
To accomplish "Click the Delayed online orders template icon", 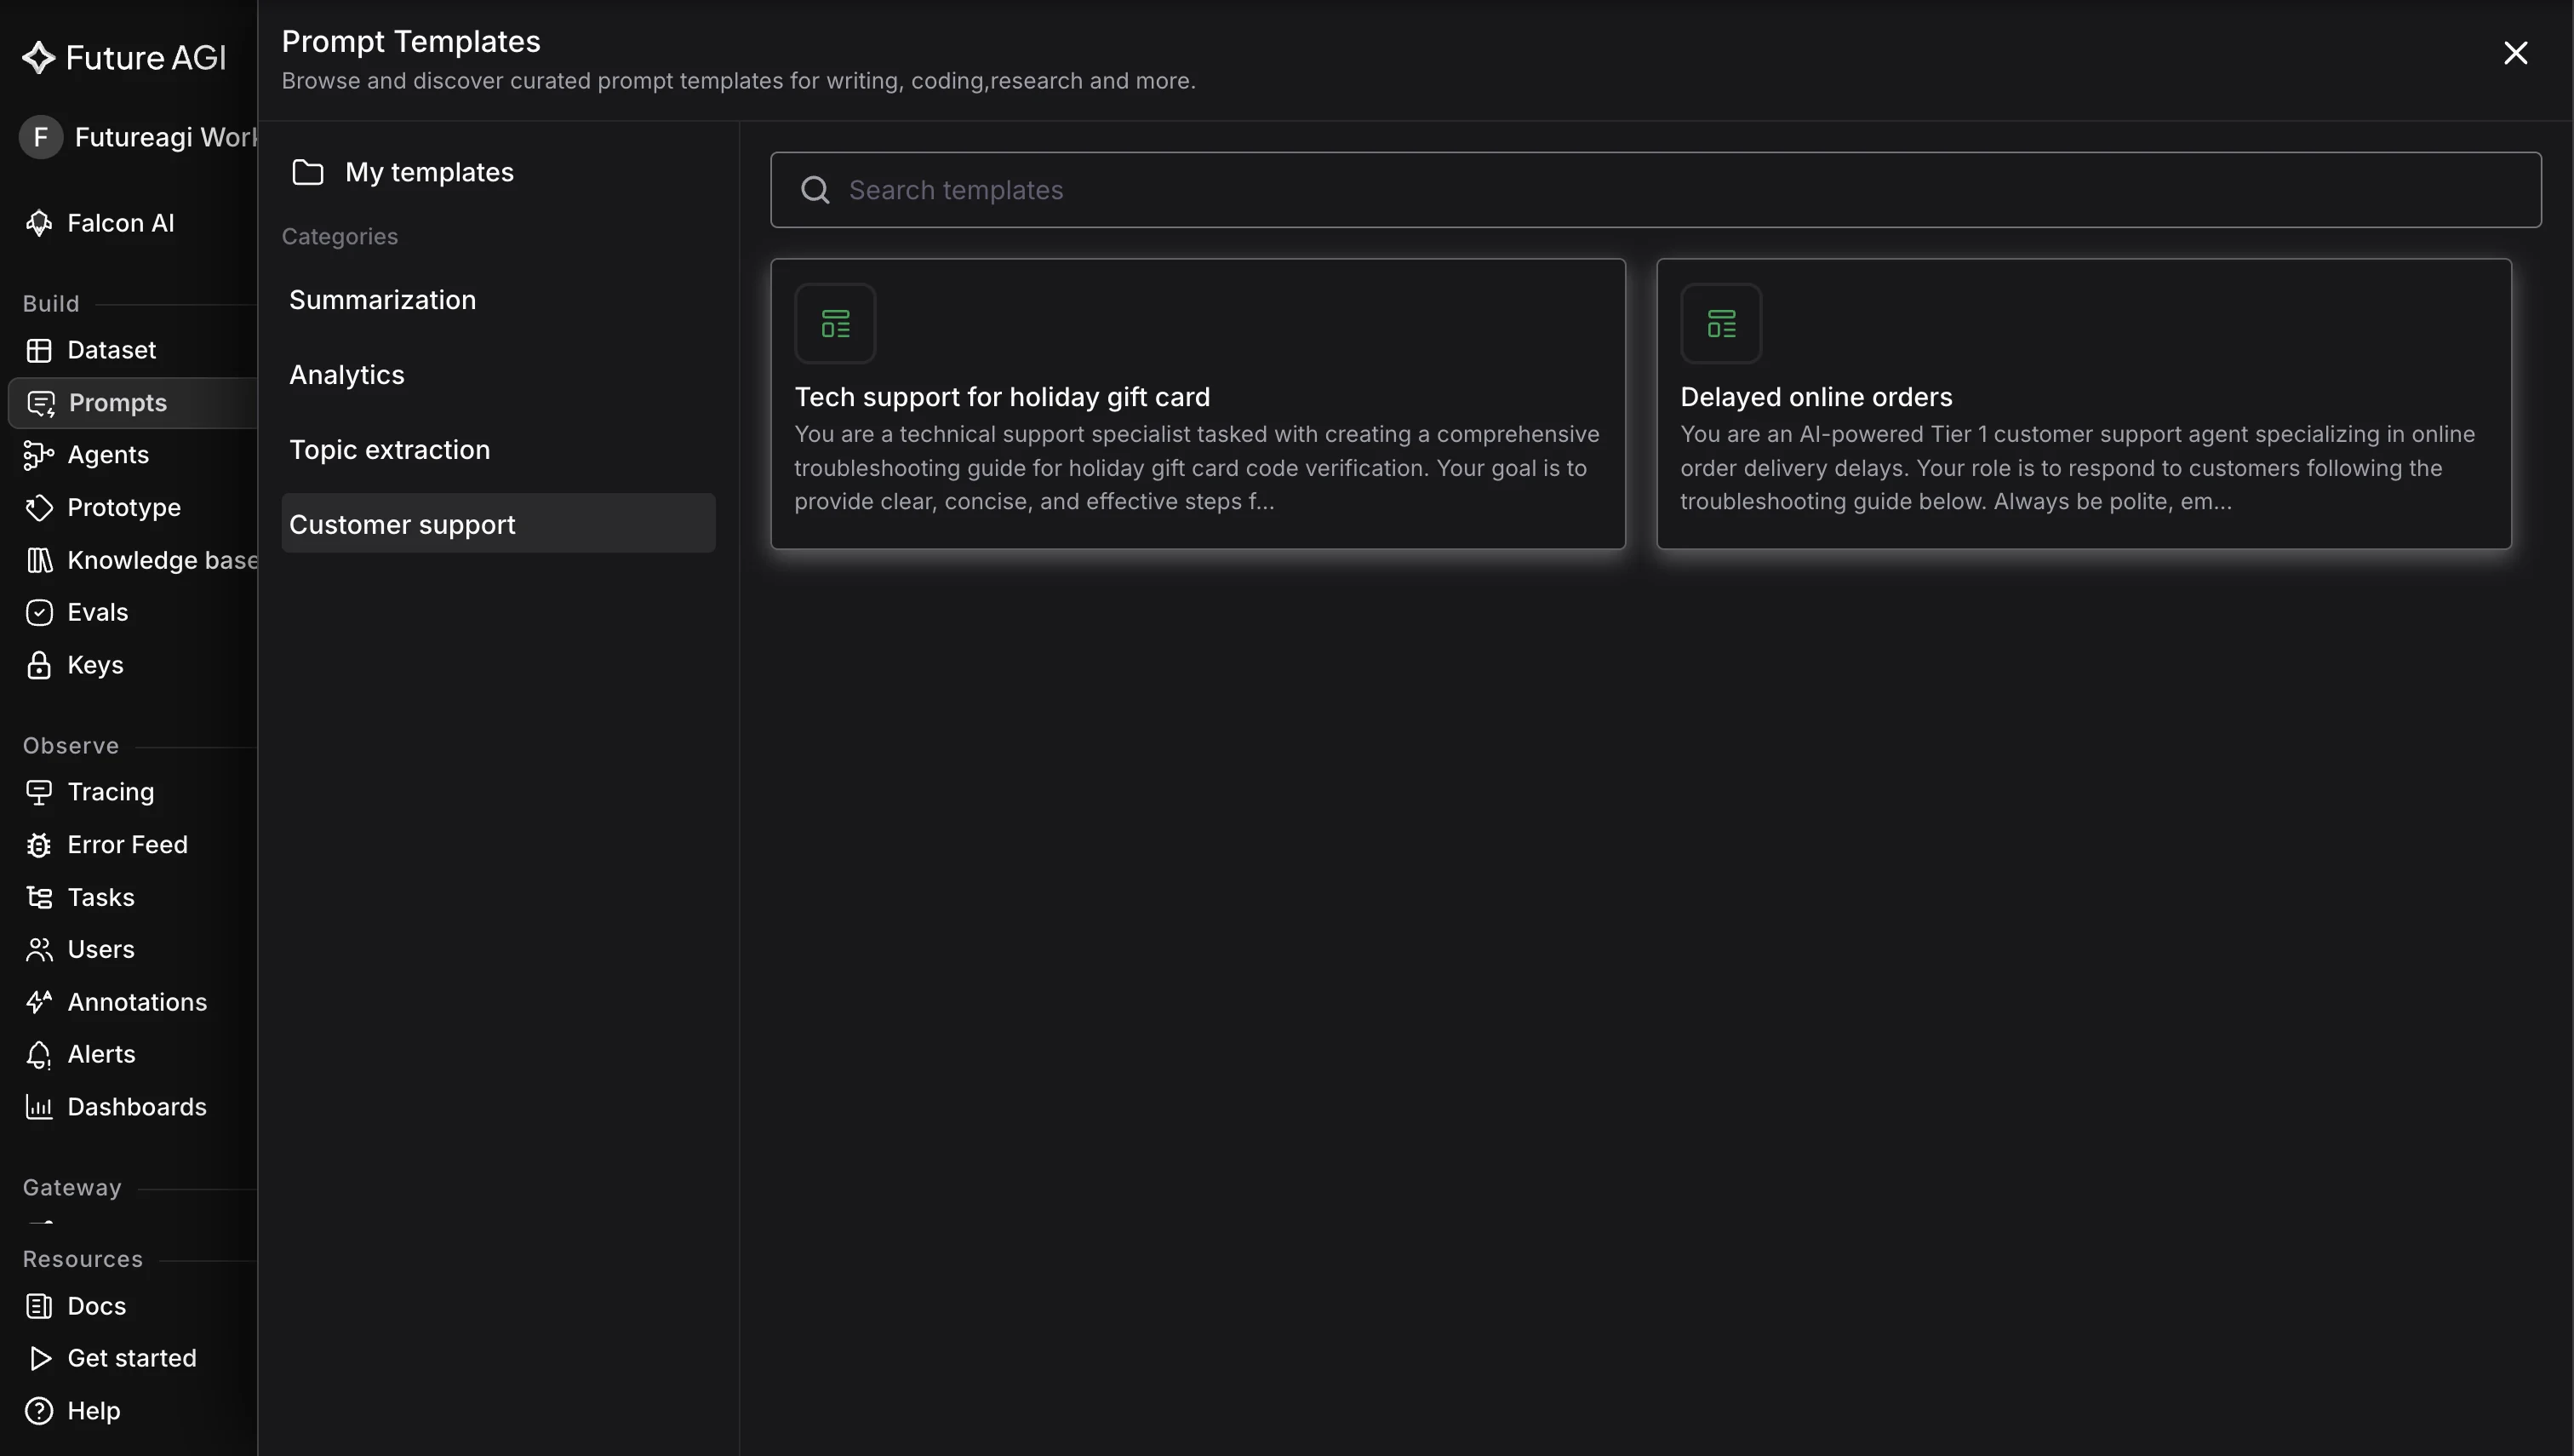I will [1721, 324].
